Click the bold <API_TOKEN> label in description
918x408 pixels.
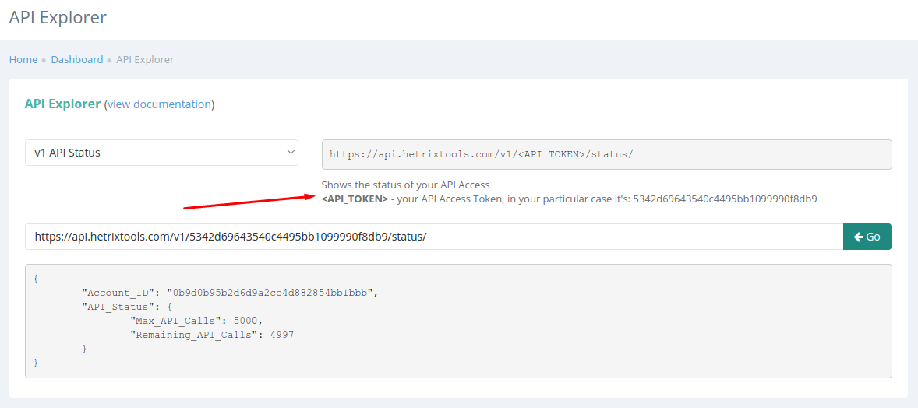pyautogui.click(x=355, y=199)
